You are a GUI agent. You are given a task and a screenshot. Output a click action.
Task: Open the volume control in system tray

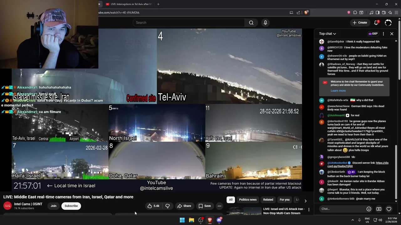pyautogui.click(x=380, y=220)
